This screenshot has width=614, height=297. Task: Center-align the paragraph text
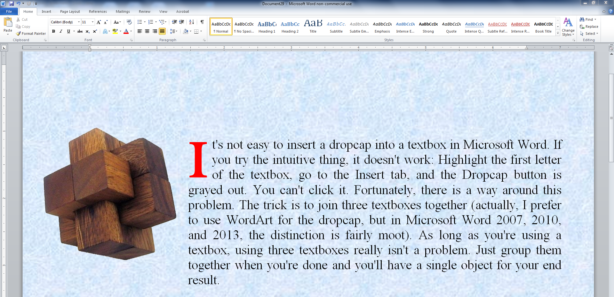tap(147, 31)
